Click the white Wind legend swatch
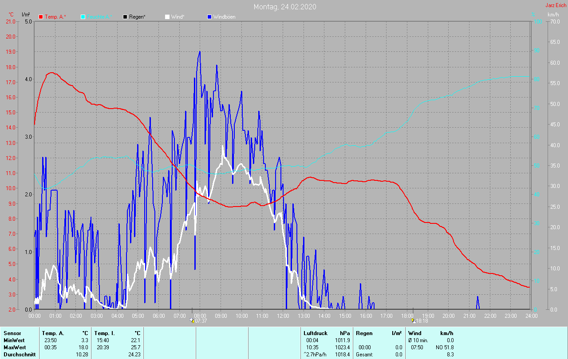The image size is (568, 359). (x=167, y=17)
